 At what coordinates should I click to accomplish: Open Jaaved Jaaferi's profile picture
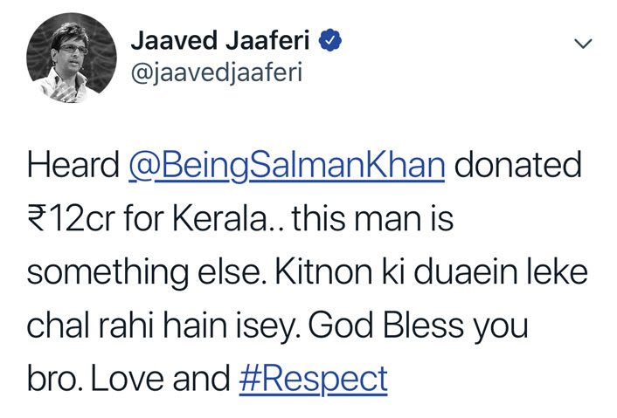coord(71,58)
